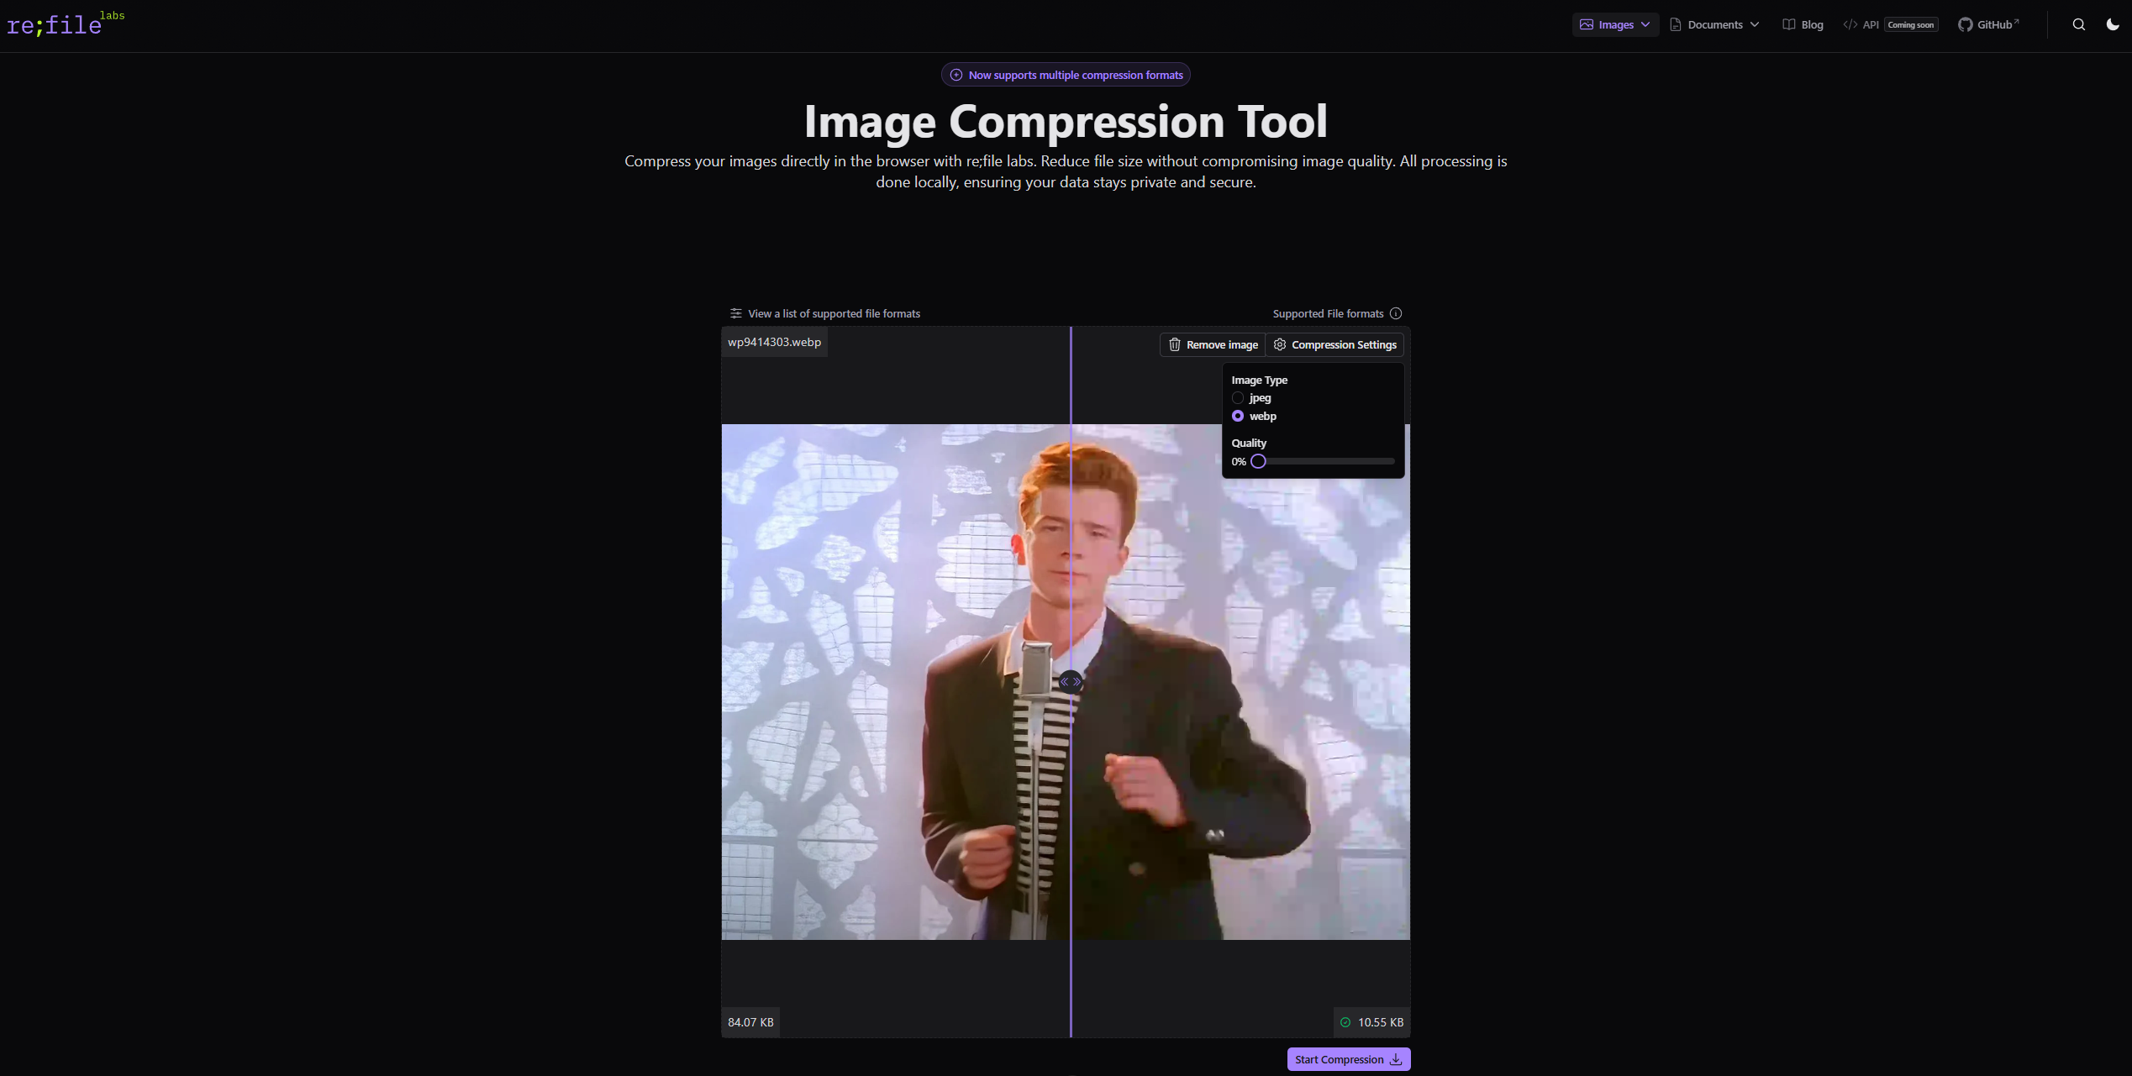Click the filter sliders icon near supported formats
This screenshot has width=2132, height=1076.
click(x=735, y=312)
